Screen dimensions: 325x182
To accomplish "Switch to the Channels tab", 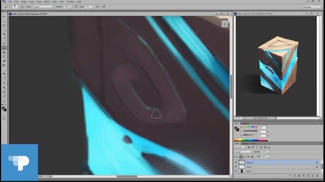I will 245,144.
